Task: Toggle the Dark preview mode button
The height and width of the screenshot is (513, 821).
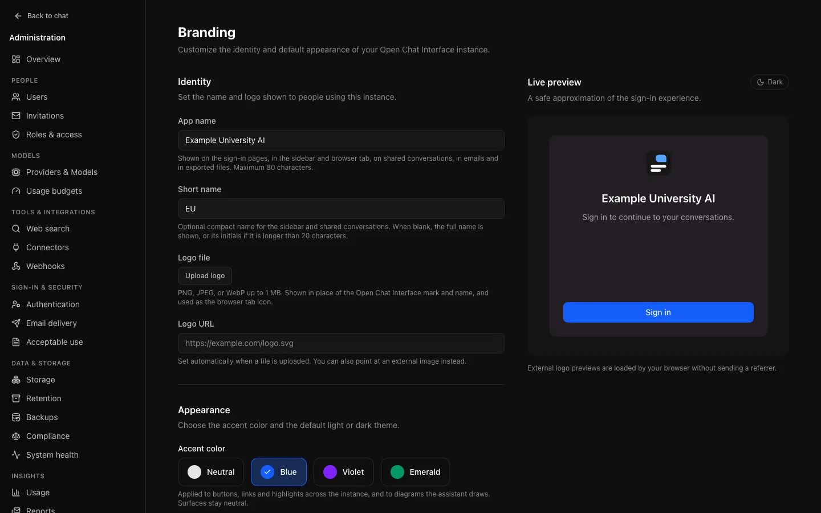Action: pos(769,82)
